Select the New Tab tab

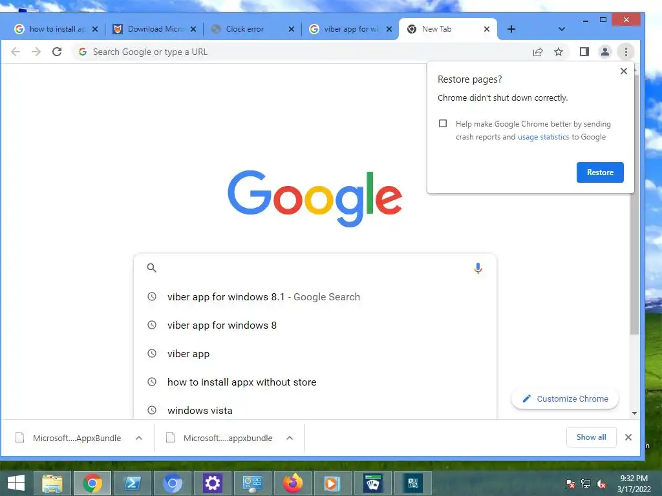coord(447,29)
